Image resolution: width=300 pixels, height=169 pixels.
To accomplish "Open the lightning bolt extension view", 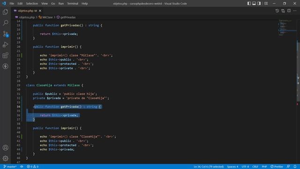I will tap(5, 66).
